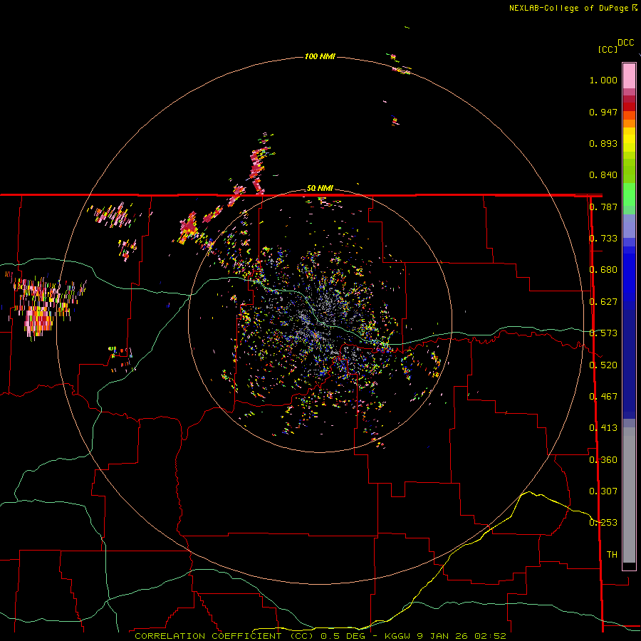641x641 pixels.
Task: Click the pink top segment of color bar
Action: pyautogui.click(x=629, y=76)
